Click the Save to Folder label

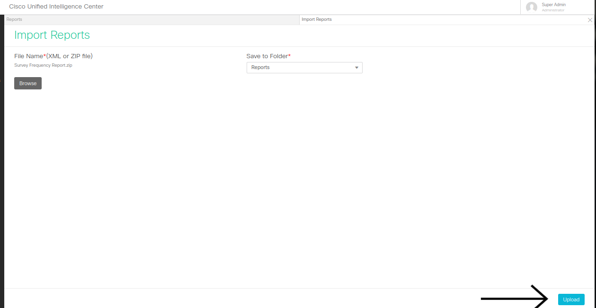[x=267, y=56]
